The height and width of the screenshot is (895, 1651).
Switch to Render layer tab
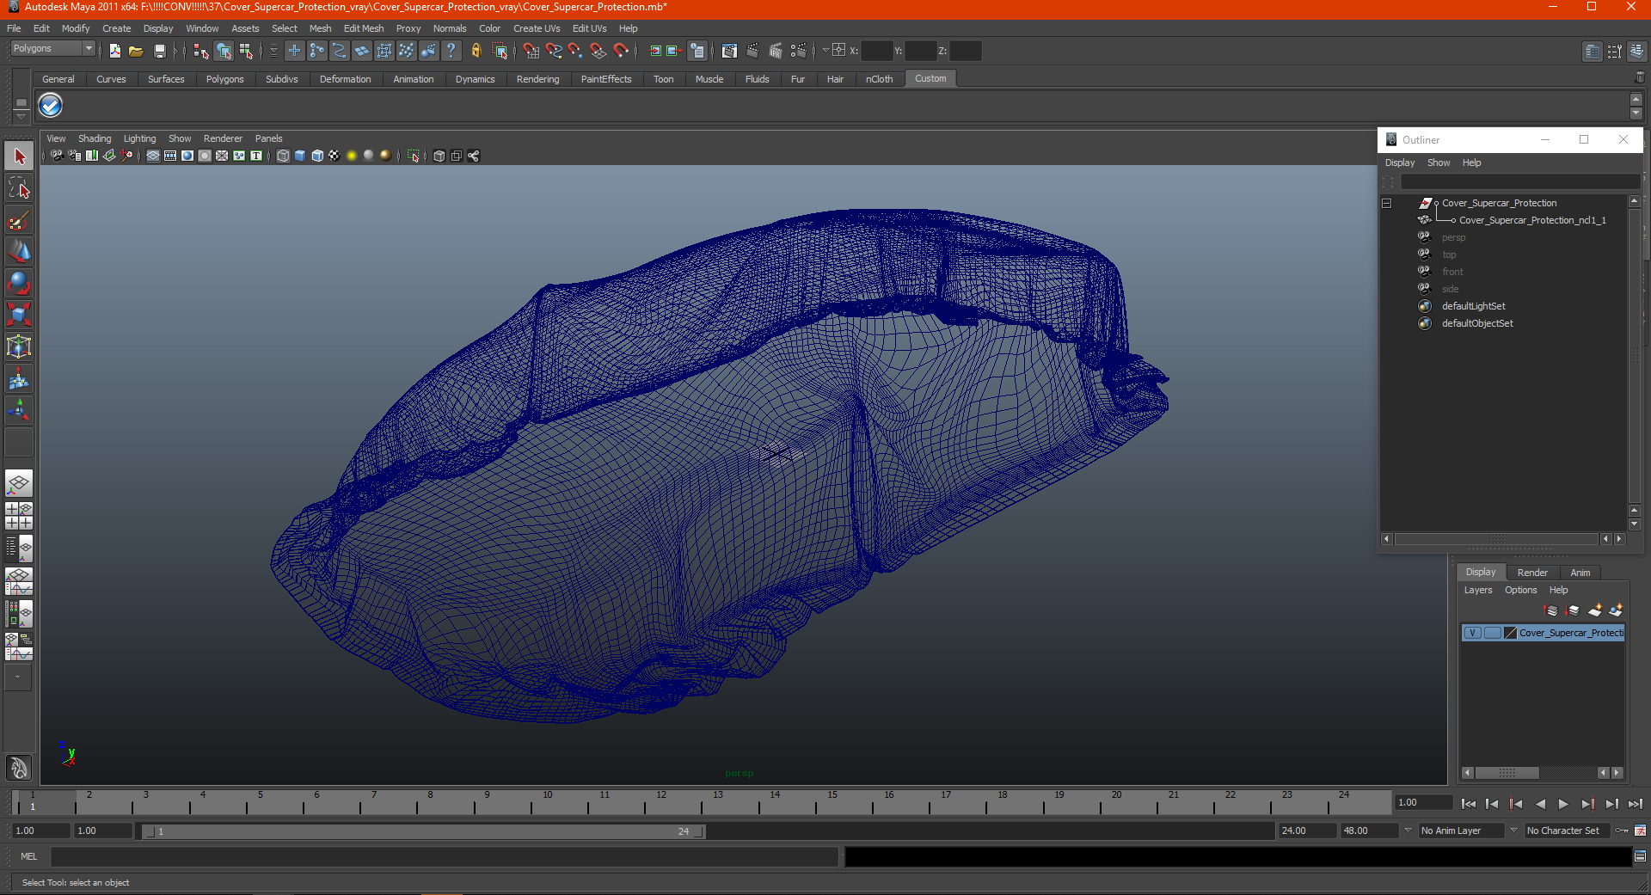point(1532,573)
